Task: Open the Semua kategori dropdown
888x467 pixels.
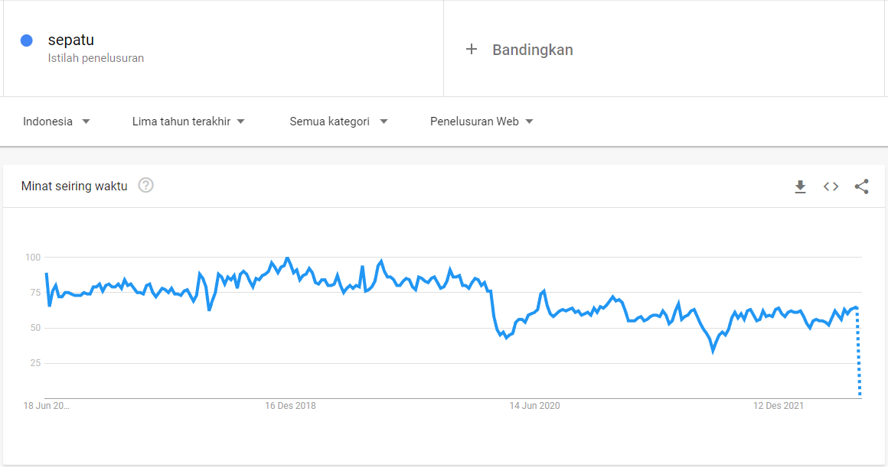Action: point(338,122)
